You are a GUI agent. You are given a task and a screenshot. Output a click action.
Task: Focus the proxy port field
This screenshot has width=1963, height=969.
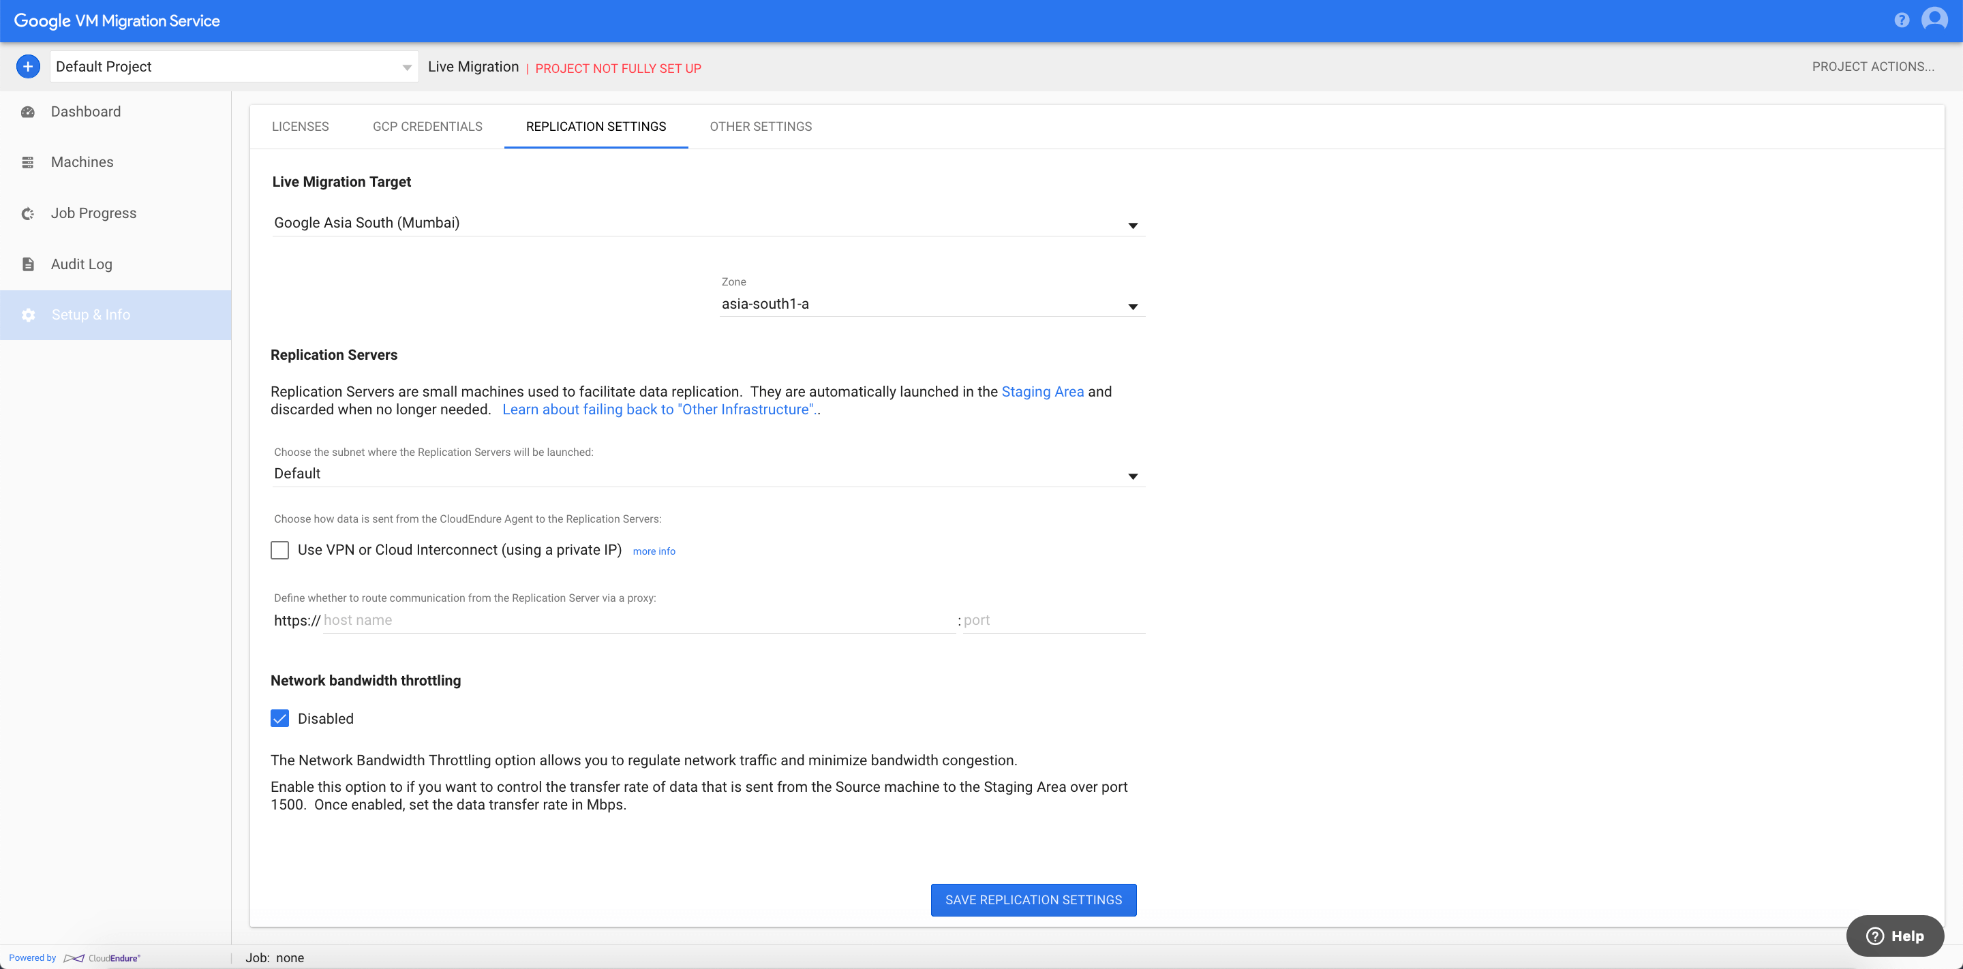pos(1054,620)
